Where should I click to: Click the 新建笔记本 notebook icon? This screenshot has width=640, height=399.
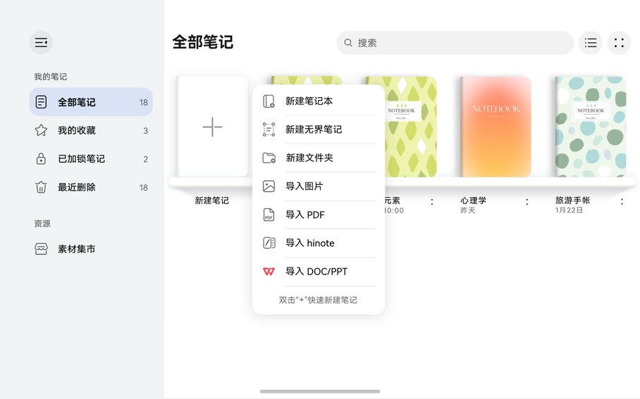click(x=269, y=101)
